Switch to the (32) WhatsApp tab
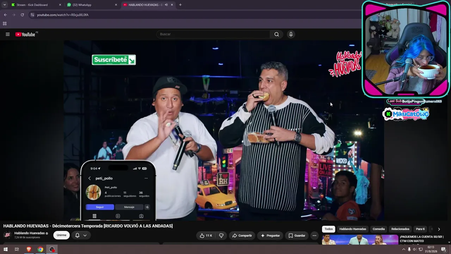The height and width of the screenshot is (254, 451). point(92,5)
